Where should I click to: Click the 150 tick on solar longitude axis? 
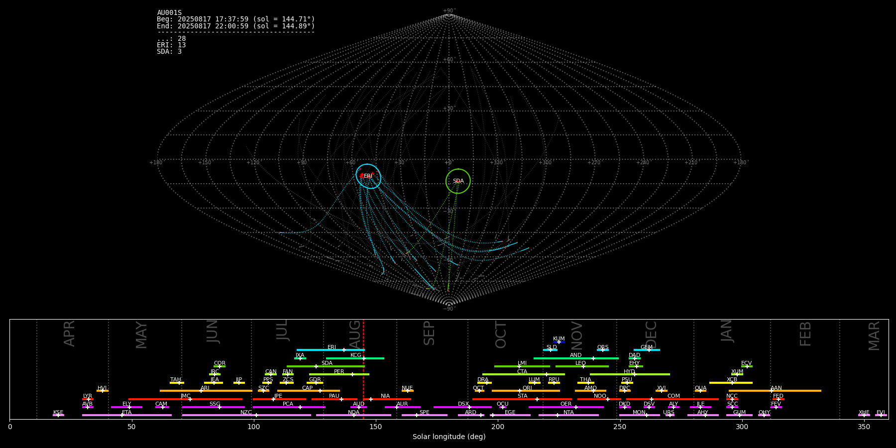coord(376,427)
